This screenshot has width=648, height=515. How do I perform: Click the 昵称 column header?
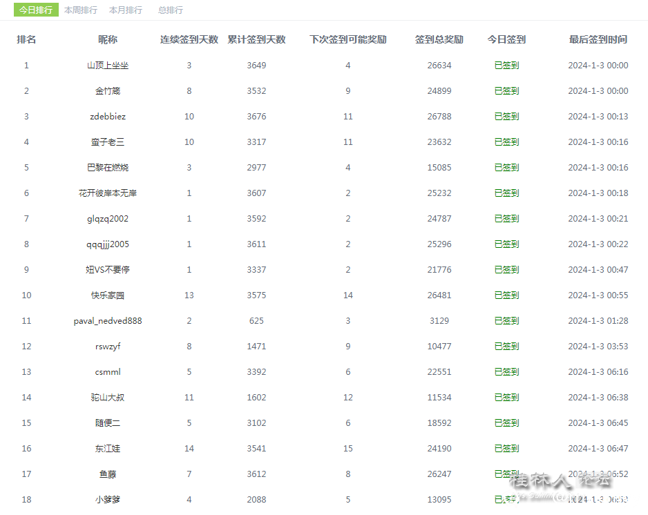[107, 39]
